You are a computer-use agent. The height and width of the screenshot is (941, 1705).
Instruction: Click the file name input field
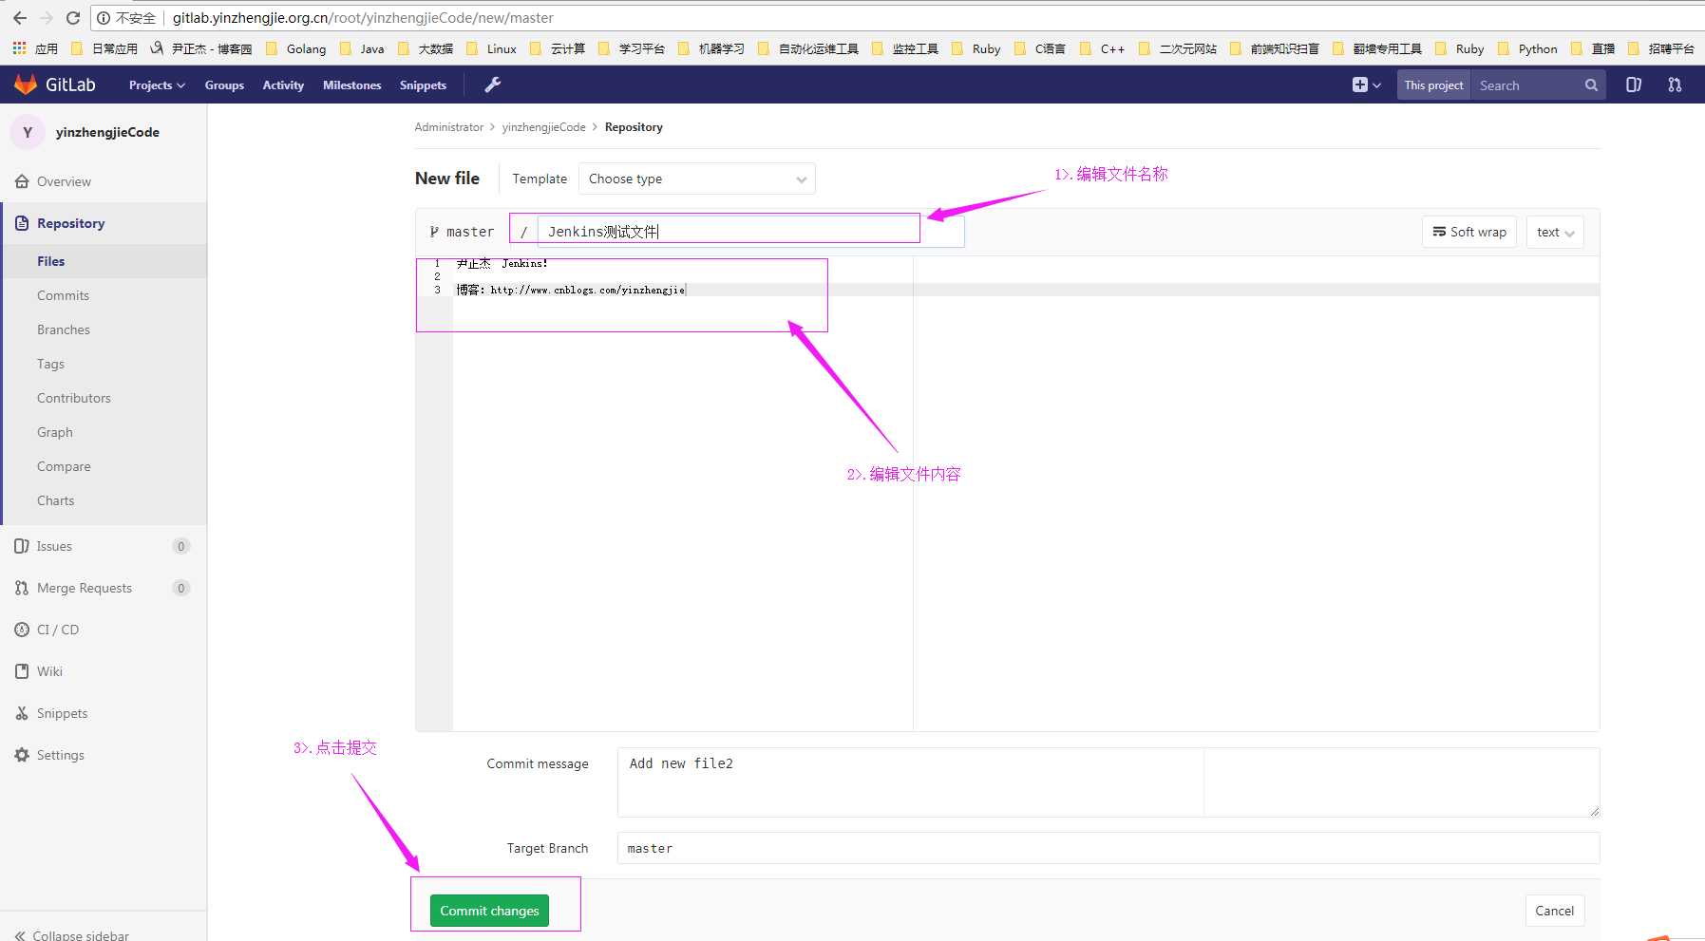click(x=750, y=232)
